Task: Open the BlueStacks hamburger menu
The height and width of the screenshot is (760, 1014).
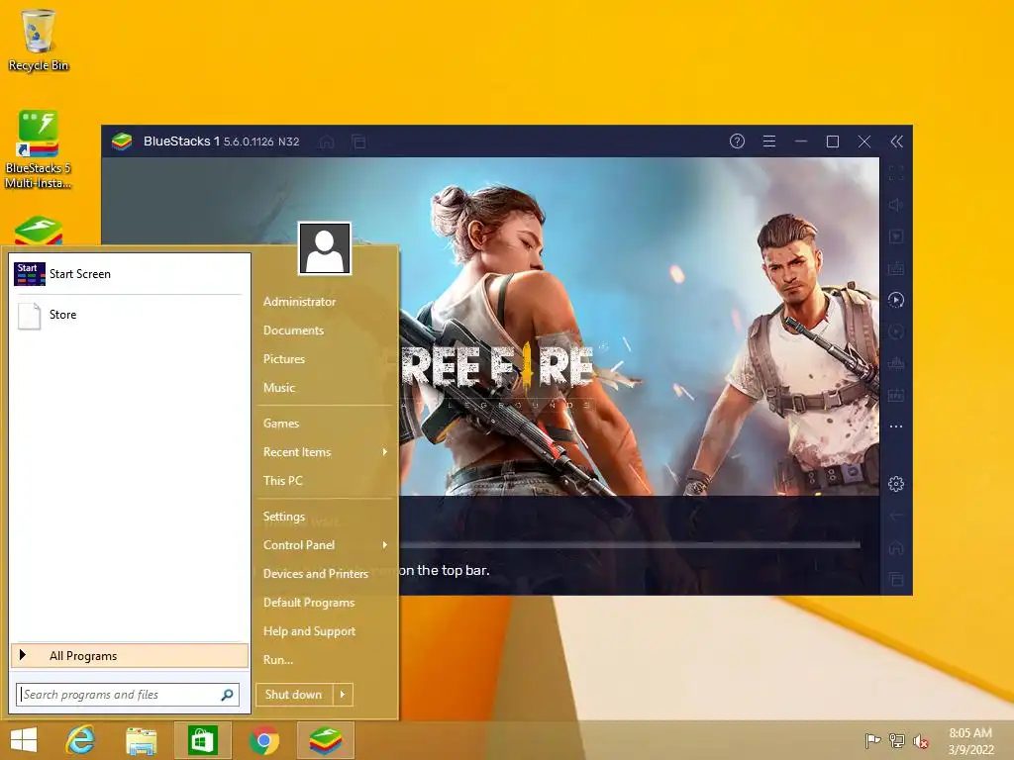Action: [768, 141]
